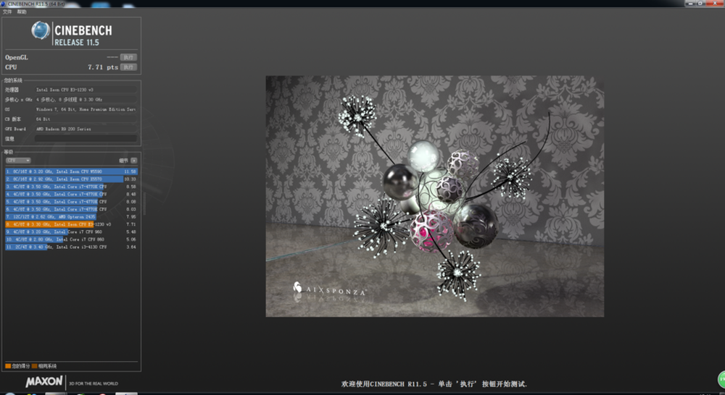
Task: Click the Cinebench title bar app icon
Action: pyautogui.click(x=3, y=4)
